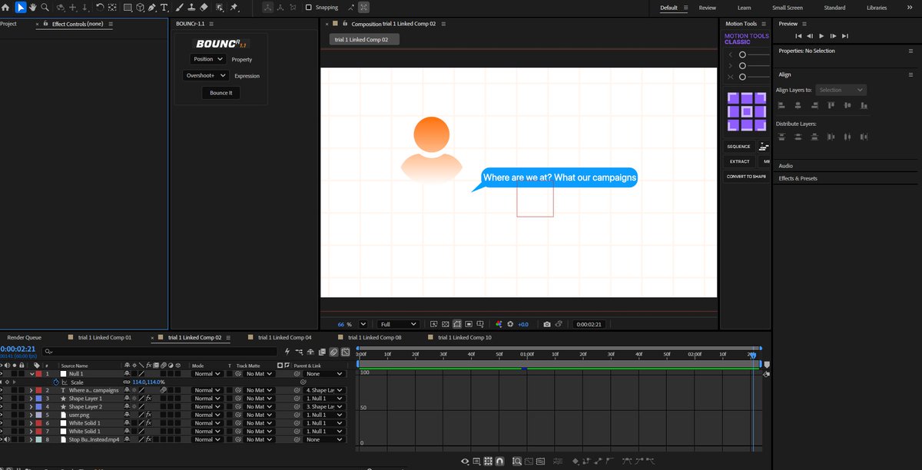Viewport: 922px width, 470px height.
Task: Click the CONVERT TO SHAPE button
Action: pyautogui.click(x=745, y=176)
